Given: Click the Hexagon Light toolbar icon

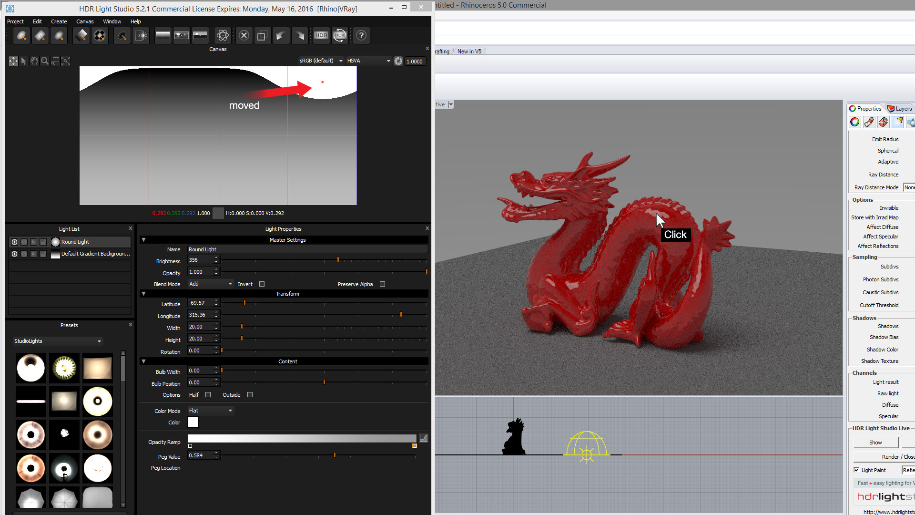Looking at the screenshot, I should click(59, 36).
